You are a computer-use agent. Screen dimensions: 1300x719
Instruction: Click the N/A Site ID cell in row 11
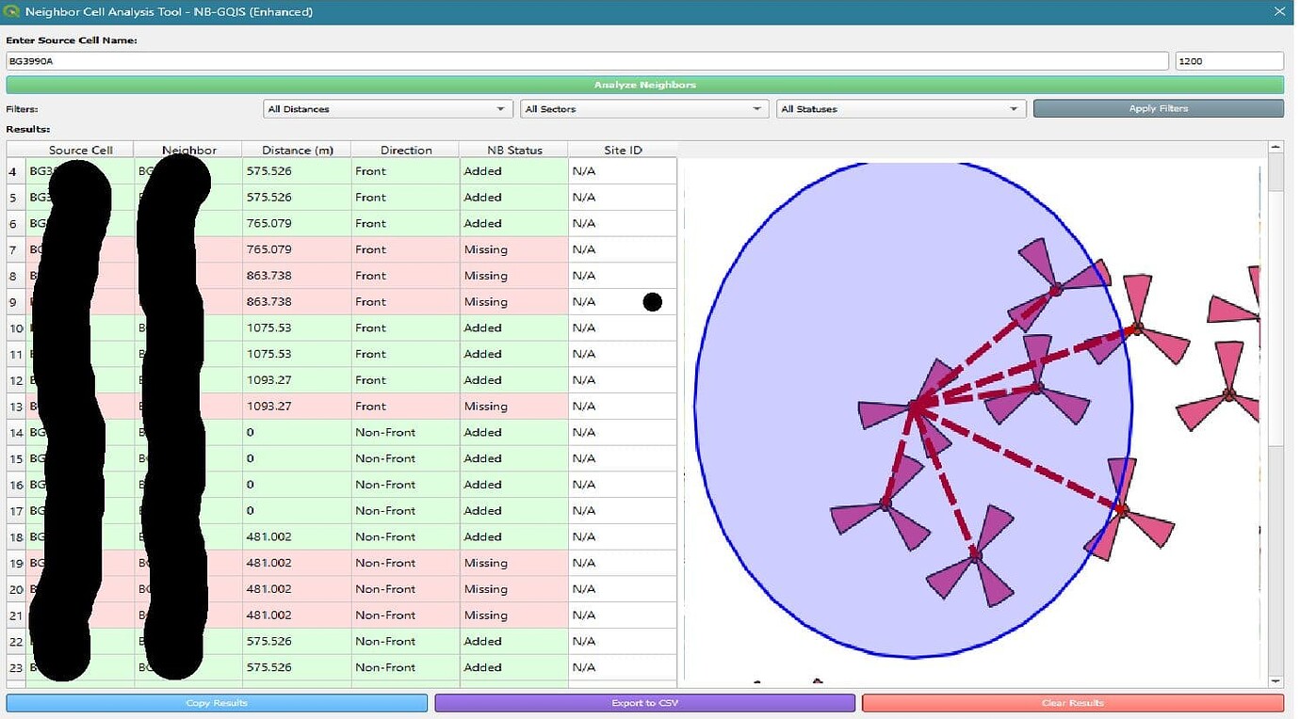tap(623, 354)
